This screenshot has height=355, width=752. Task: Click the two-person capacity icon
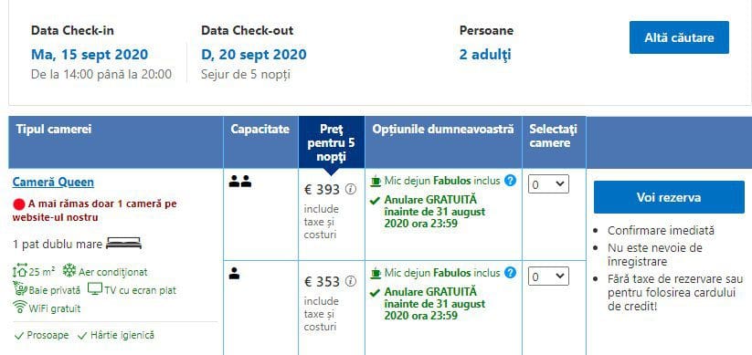240,182
